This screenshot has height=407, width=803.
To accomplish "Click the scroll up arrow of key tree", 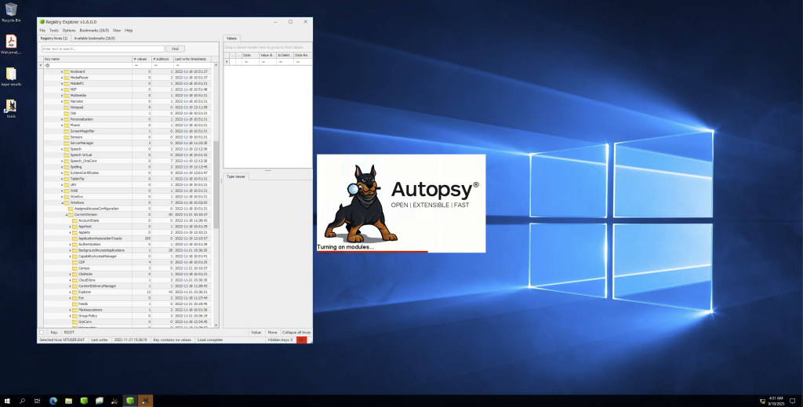I will tap(216, 65).
